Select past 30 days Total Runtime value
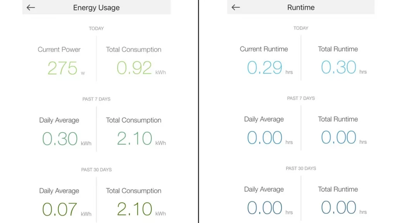Screen dimensions: 397x223 coord(338,208)
